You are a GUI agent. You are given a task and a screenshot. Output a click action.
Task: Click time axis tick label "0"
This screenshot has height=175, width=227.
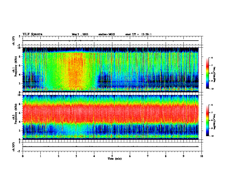coord(23,156)
